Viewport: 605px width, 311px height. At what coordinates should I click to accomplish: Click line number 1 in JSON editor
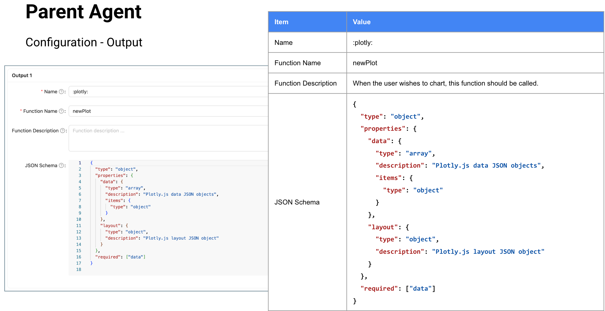[80, 163]
